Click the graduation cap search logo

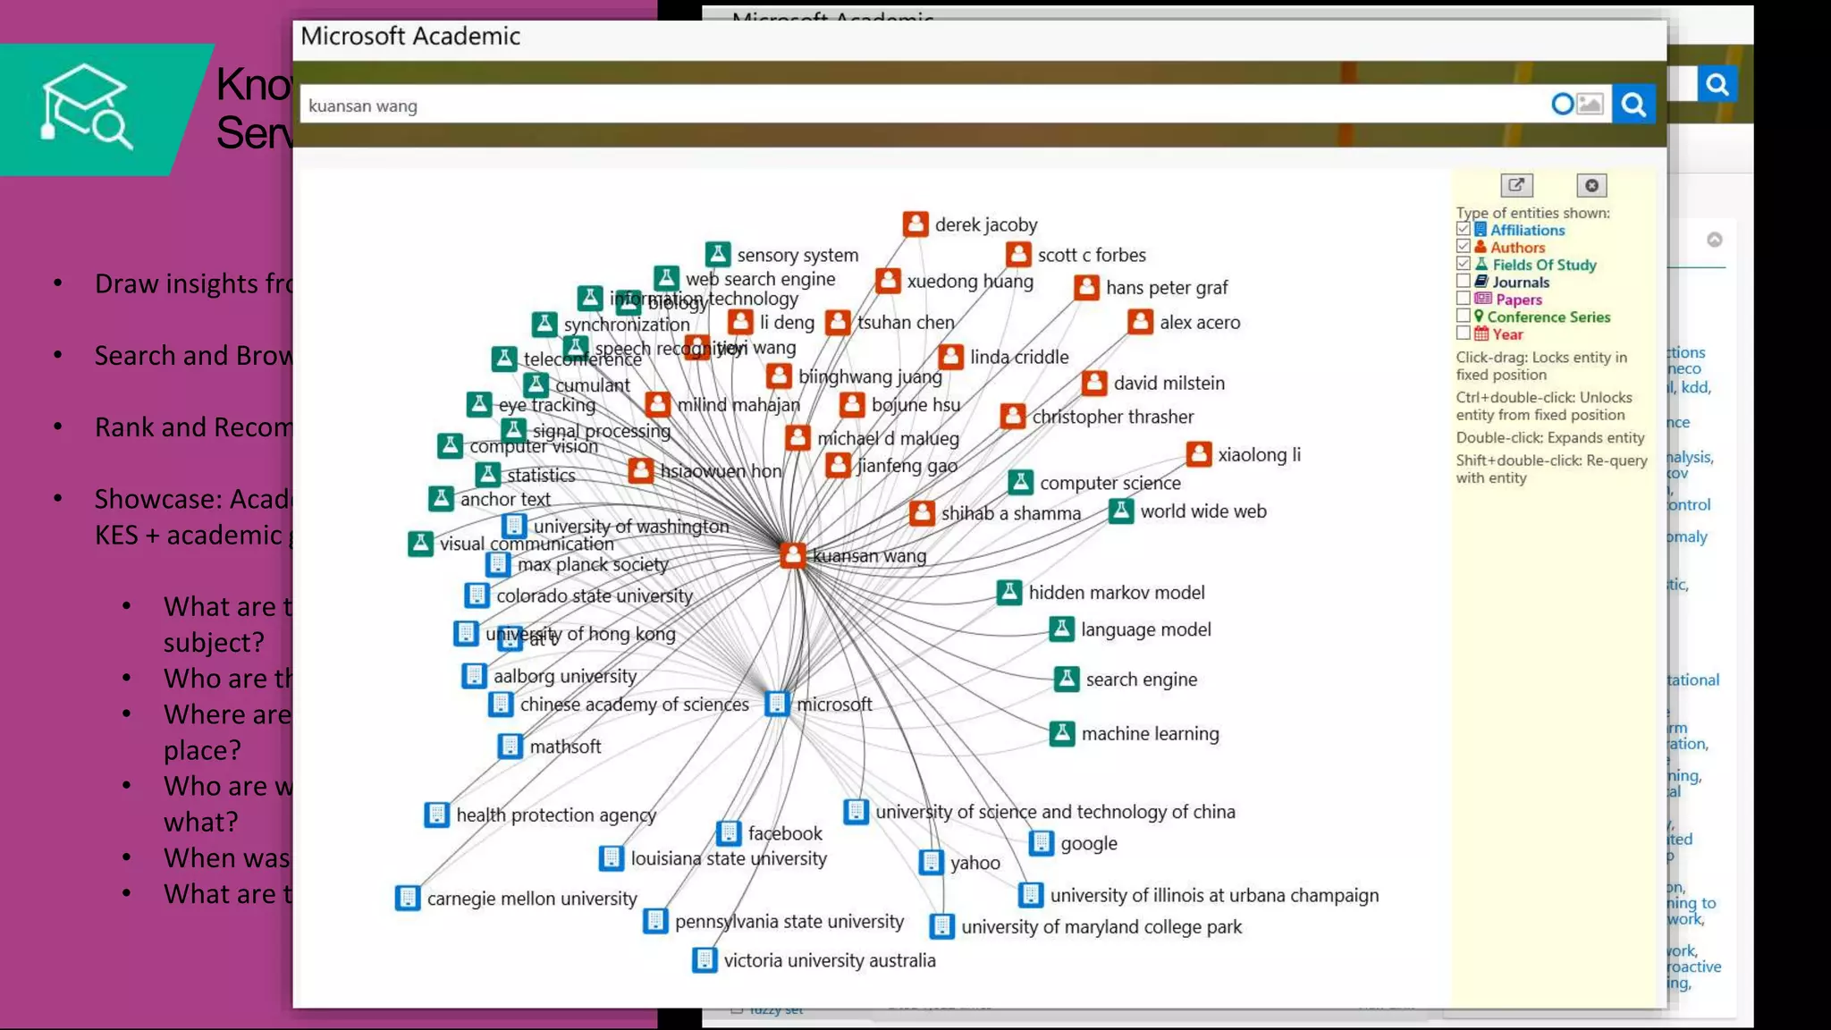point(87,106)
